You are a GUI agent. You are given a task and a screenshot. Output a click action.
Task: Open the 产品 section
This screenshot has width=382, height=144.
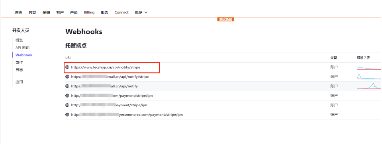point(74,12)
